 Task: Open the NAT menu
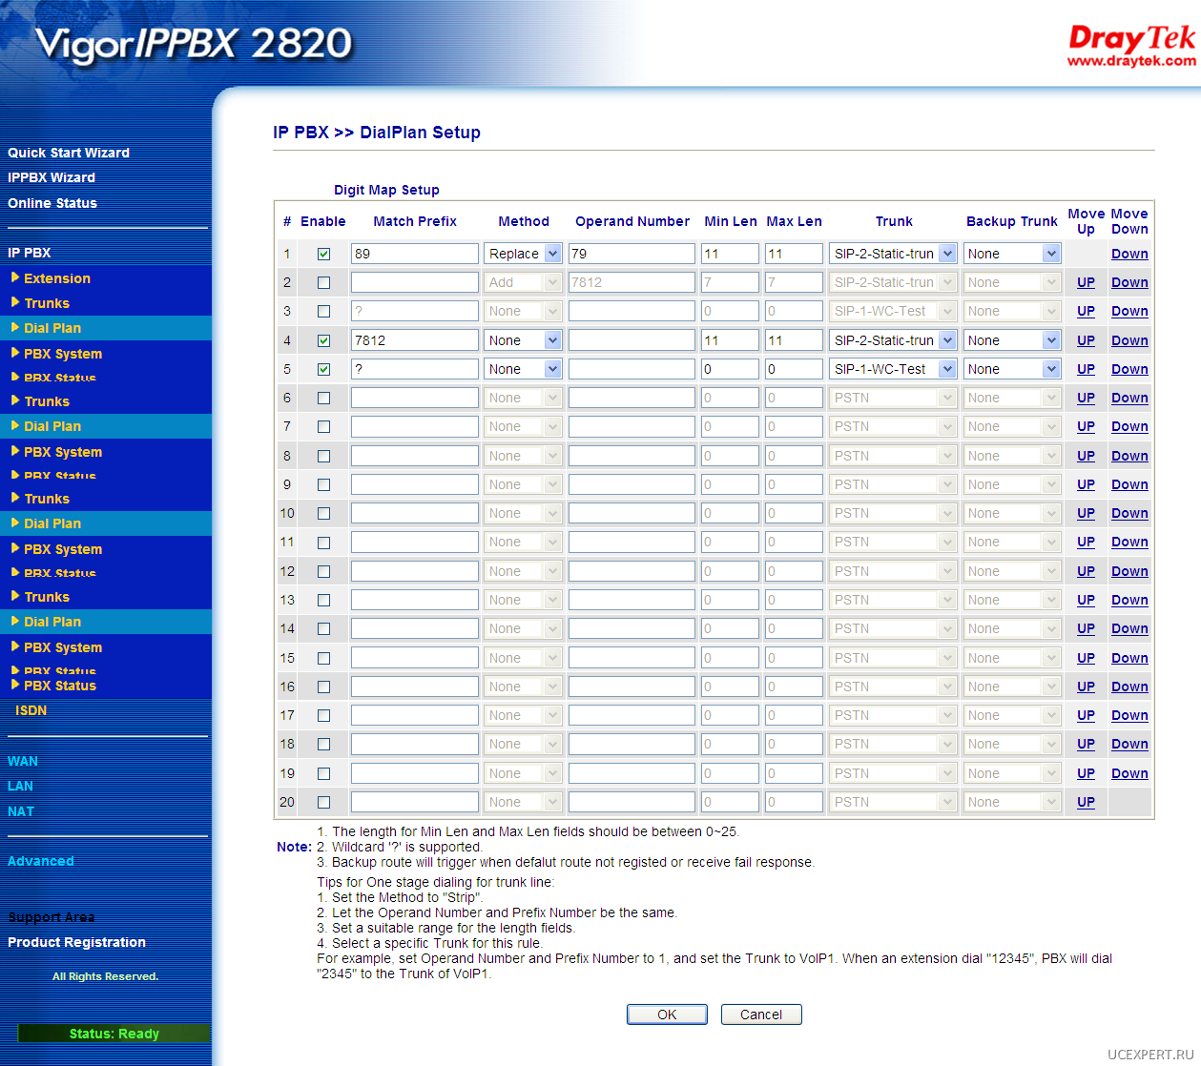click(21, 811)
